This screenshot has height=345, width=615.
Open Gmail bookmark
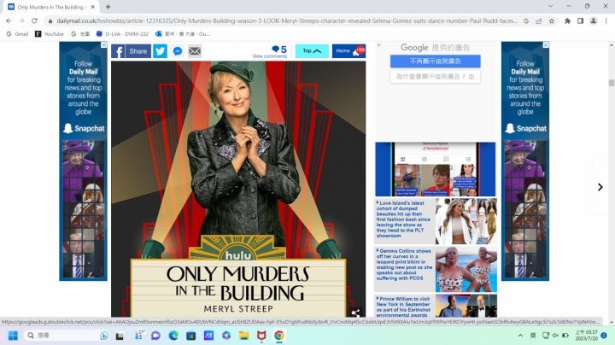pos(18,34)
